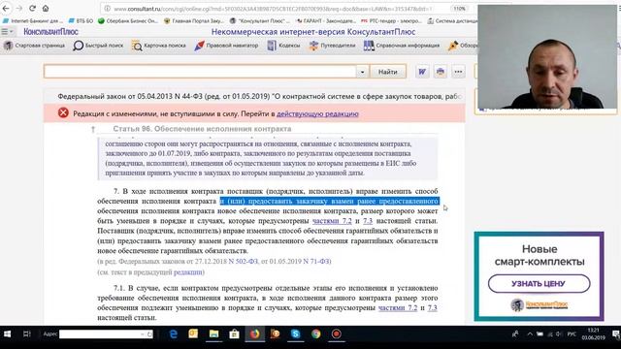Viewport: 621px width, 349px height.
Task: Open the частями 7.2 link in paragraph 7.1
Action: point(398,307)
